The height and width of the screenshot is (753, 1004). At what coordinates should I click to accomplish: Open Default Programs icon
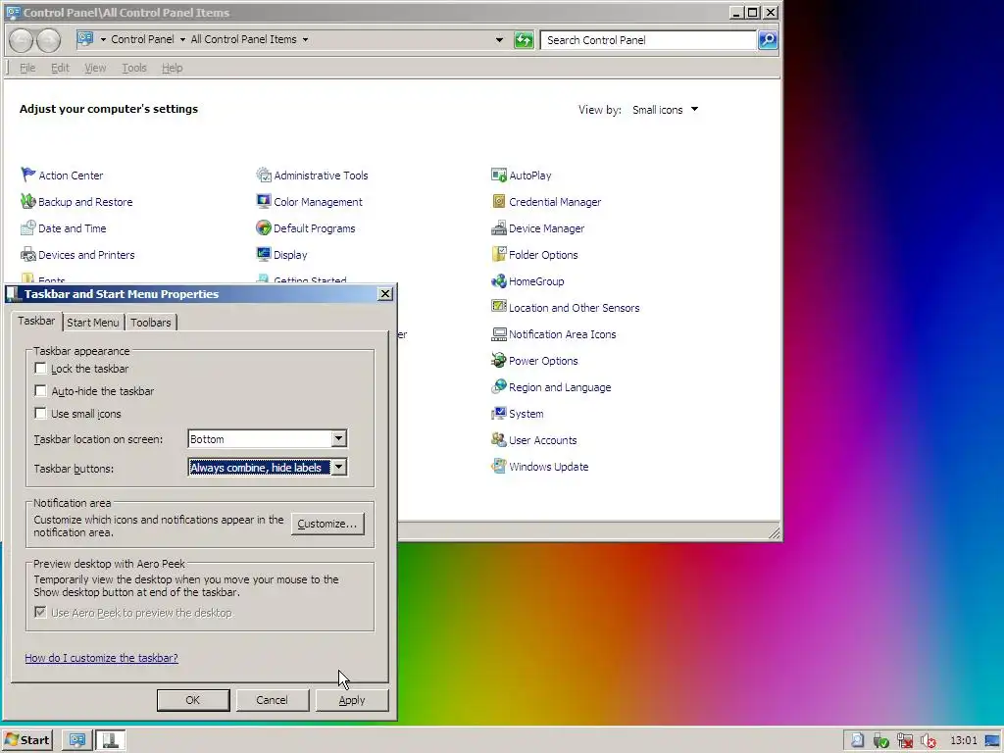(x=263, y=227)
